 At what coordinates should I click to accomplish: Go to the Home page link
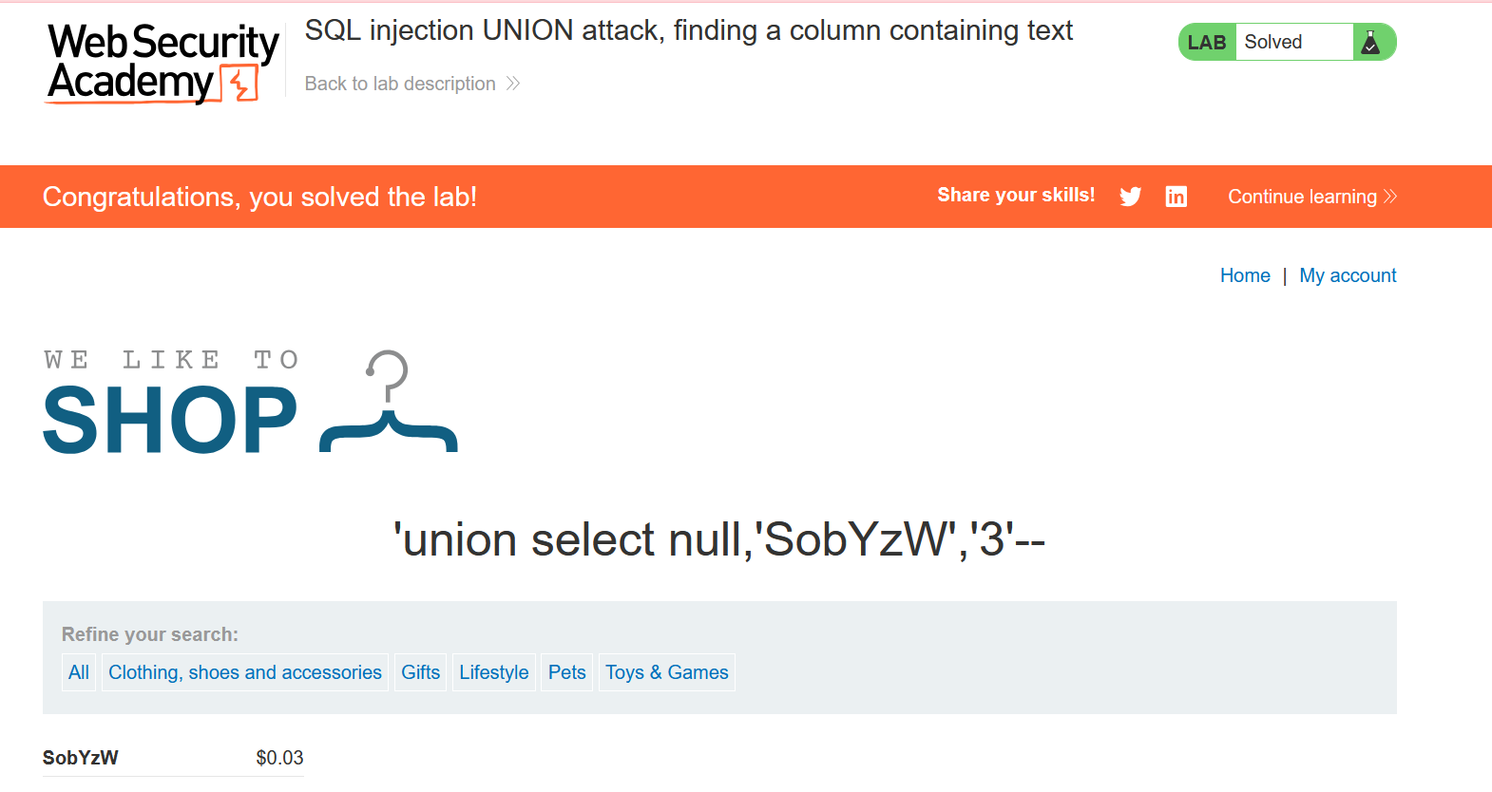[1245, 275]
